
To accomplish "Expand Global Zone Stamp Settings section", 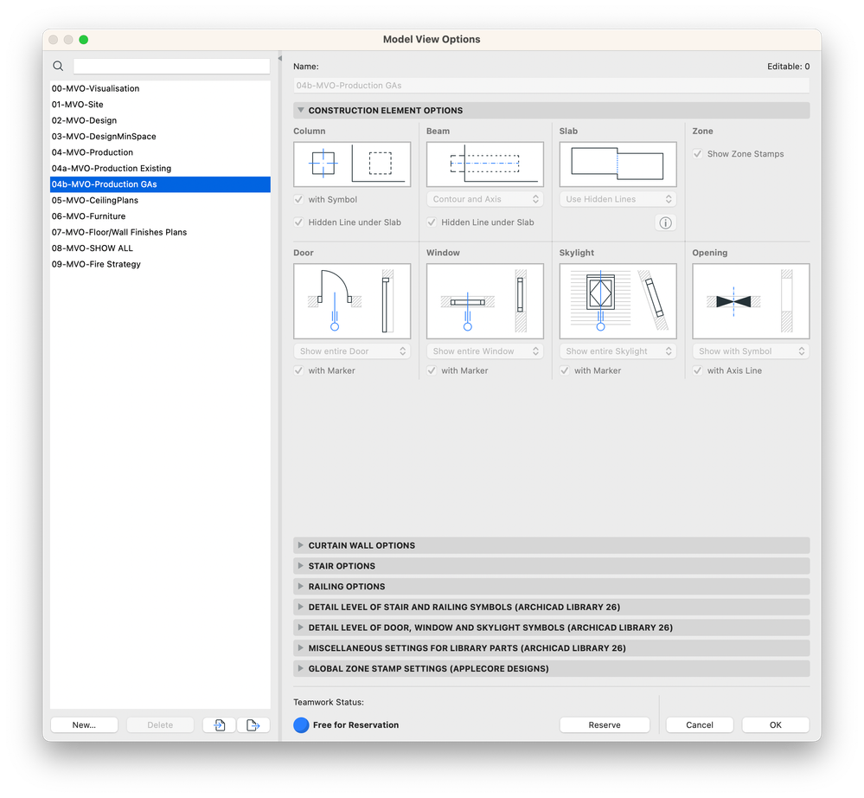I will 301,668.
